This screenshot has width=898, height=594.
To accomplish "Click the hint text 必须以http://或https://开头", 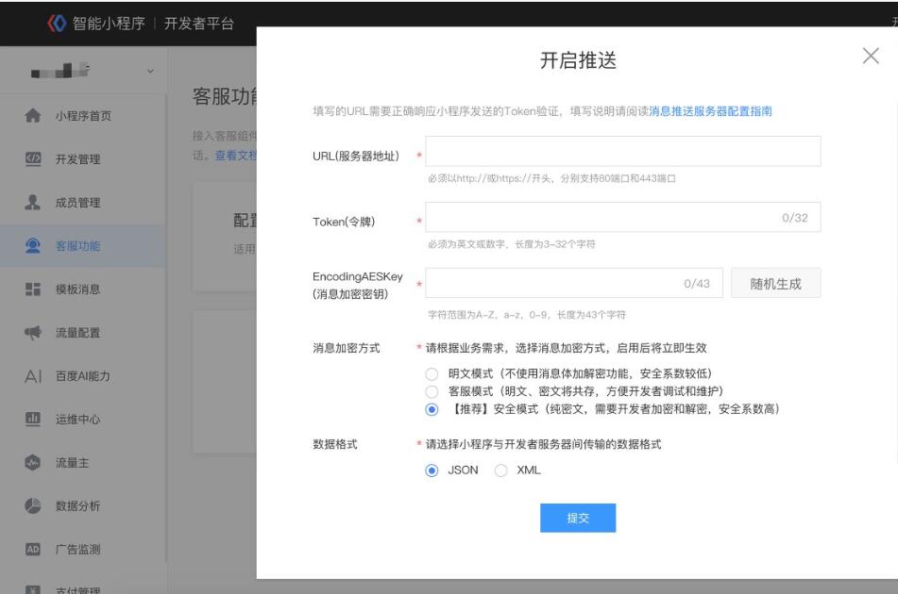I will coord(552,178).
